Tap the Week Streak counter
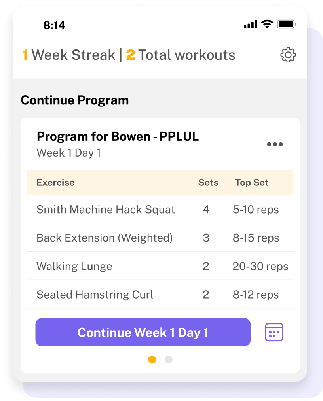 (x=68, y=55)
